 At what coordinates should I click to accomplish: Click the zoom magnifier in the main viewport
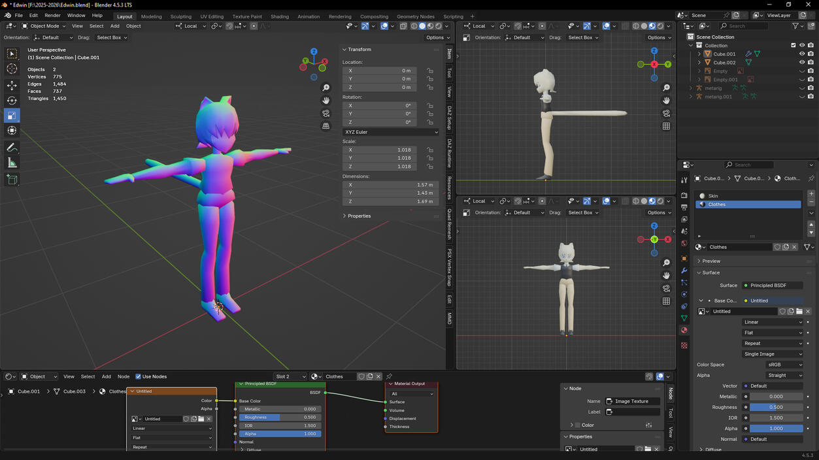[326, 88]
